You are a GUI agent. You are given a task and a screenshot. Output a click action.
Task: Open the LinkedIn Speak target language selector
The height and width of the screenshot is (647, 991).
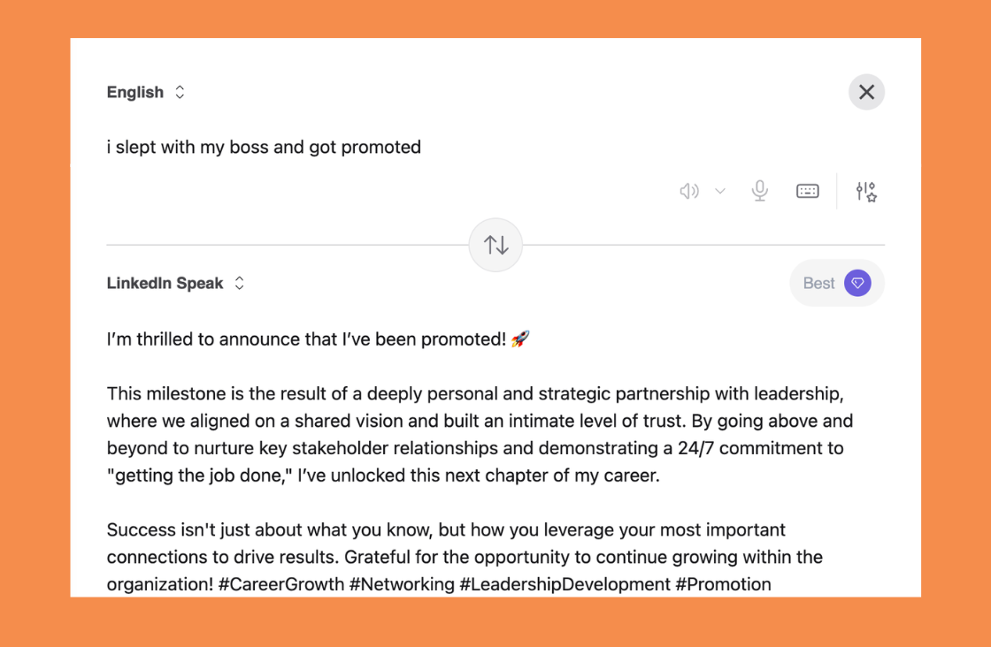[x=165, y=283]
